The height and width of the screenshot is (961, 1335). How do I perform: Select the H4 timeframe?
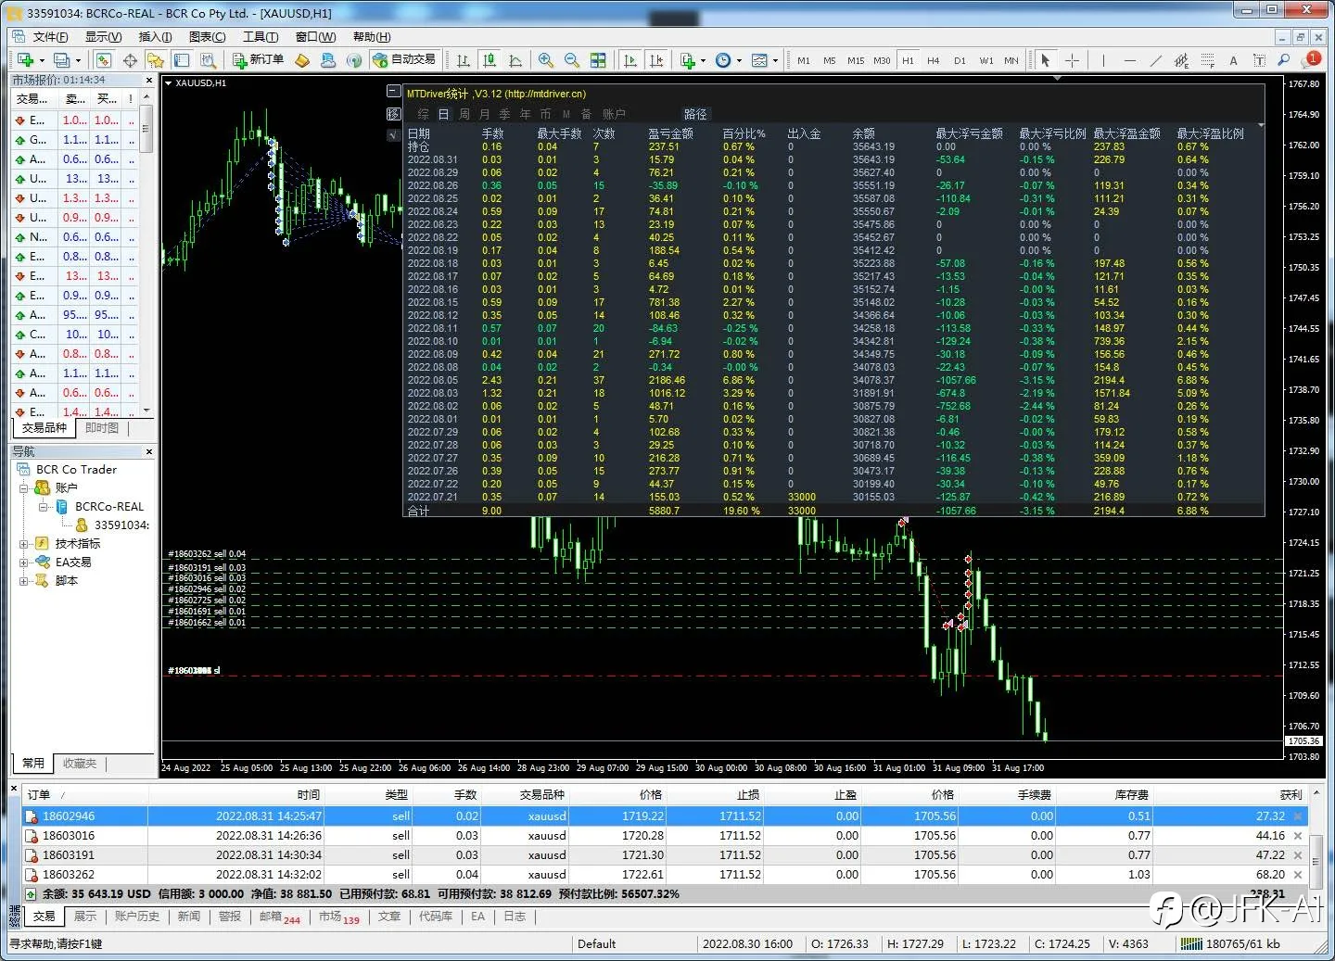click(934, 60)
